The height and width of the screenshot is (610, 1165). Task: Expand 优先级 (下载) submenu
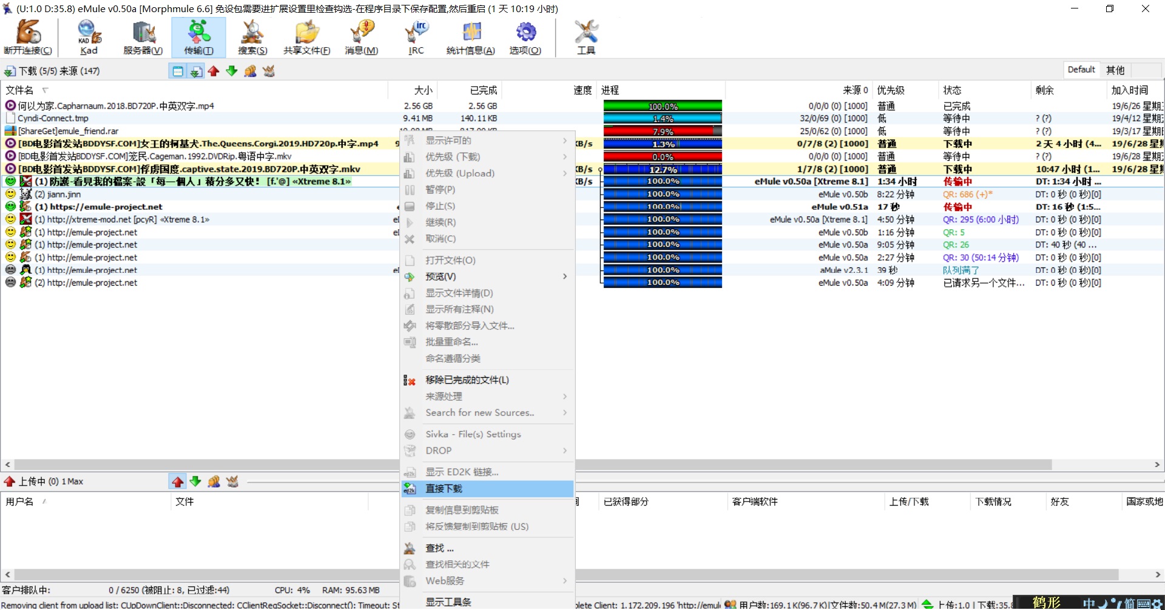coord(487,157)
